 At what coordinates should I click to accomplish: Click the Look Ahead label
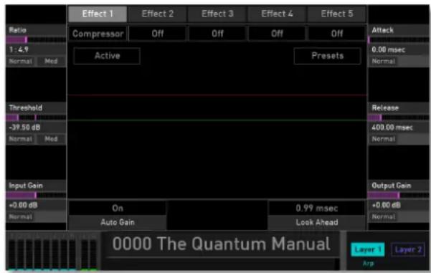[x=317, y=222]
